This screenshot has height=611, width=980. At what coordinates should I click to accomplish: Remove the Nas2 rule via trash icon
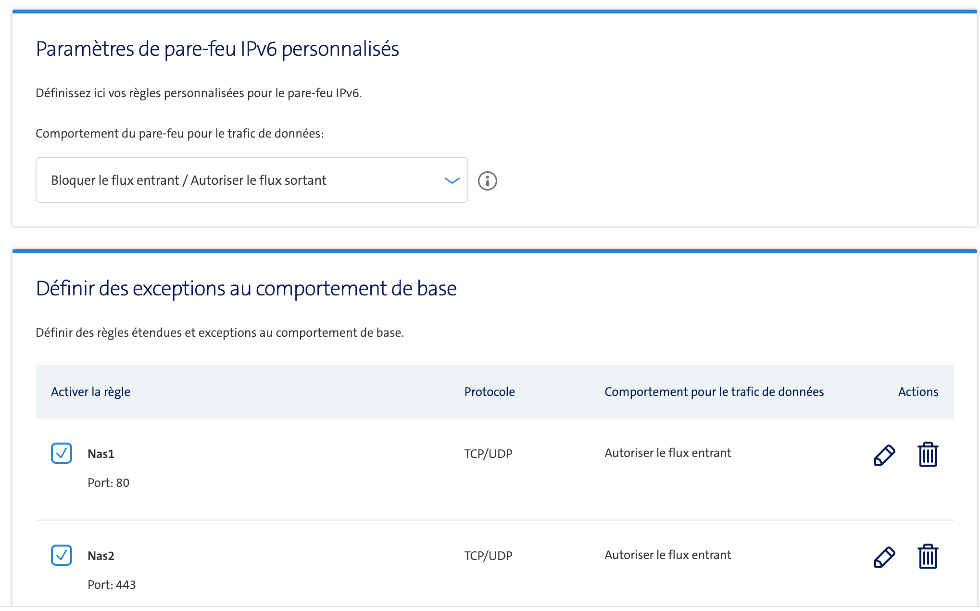928,557
